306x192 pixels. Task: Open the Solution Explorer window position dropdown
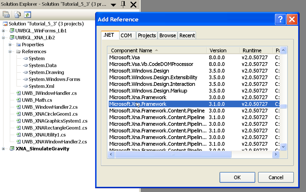tap(113, 5)
